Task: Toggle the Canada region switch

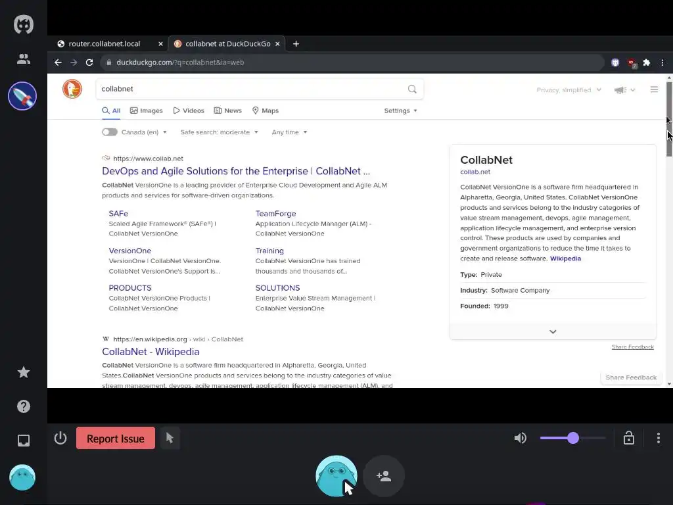Action: pos(110,132)
